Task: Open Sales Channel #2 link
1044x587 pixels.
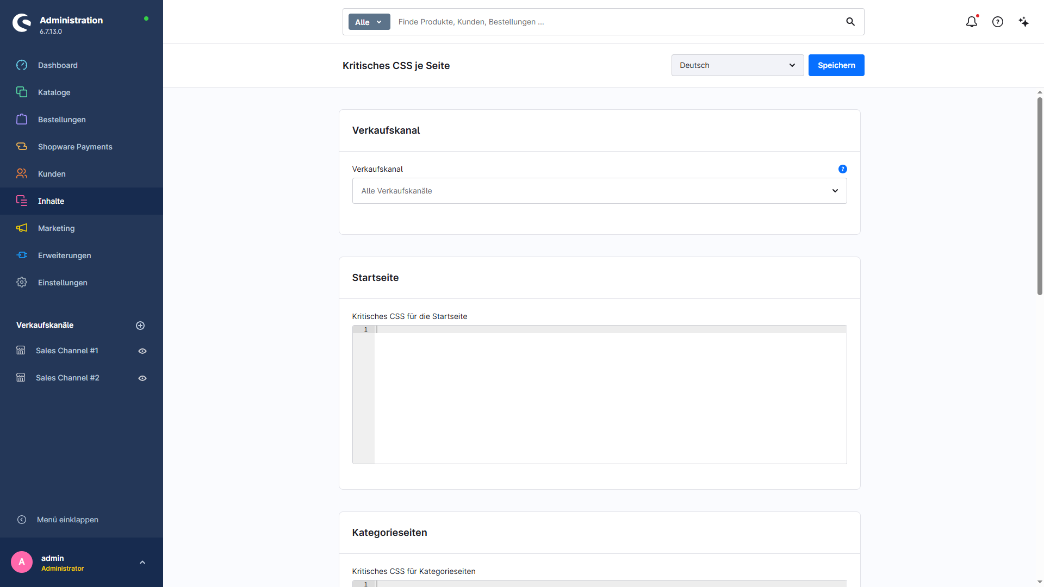Action: [x=67, y=378]
